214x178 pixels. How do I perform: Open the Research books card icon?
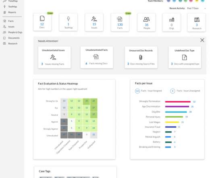(197, 20)
